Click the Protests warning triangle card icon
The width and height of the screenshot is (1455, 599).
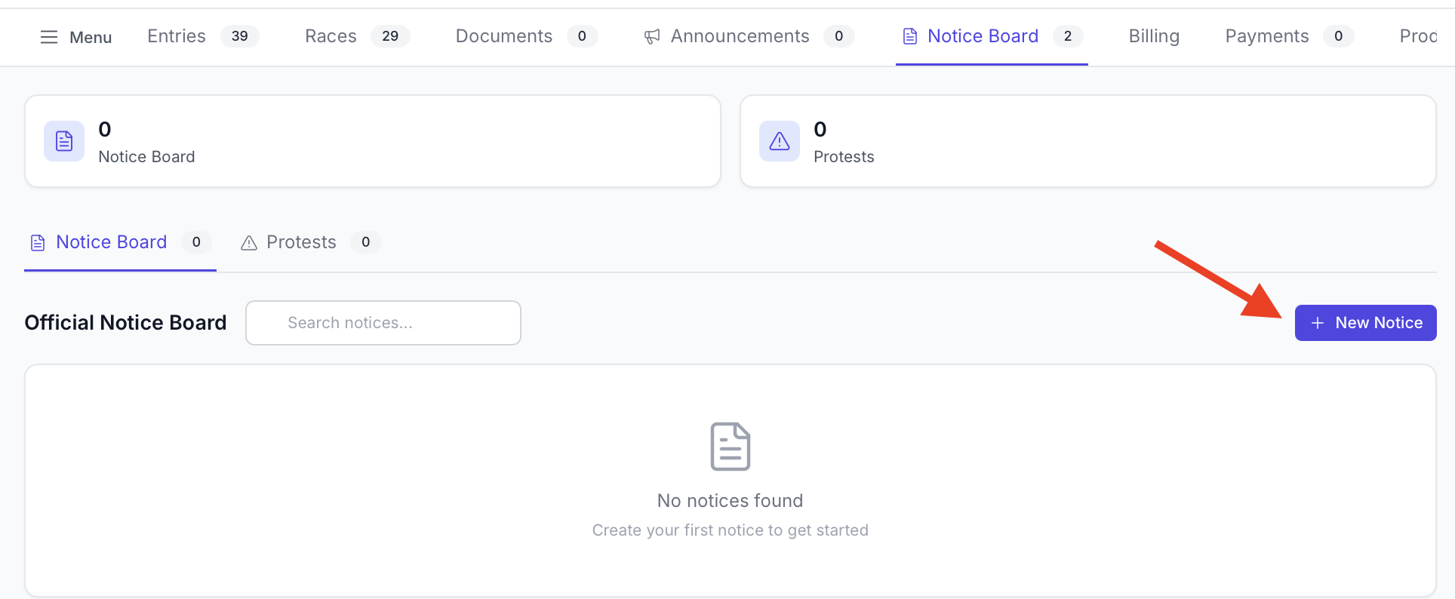click(x=780, y=141)
